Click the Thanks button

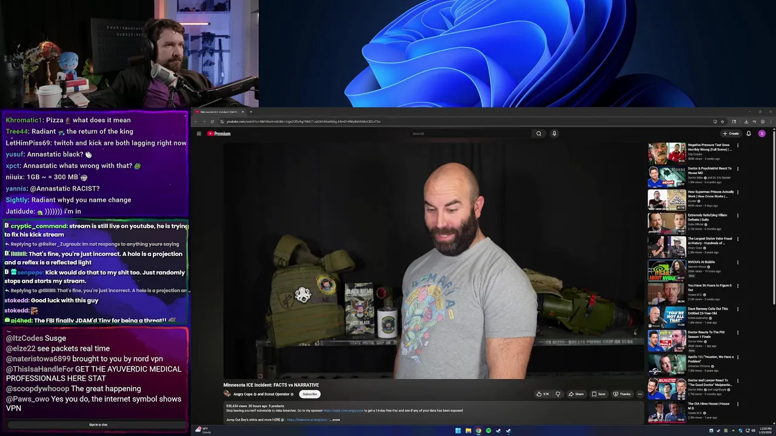[622, 394]
